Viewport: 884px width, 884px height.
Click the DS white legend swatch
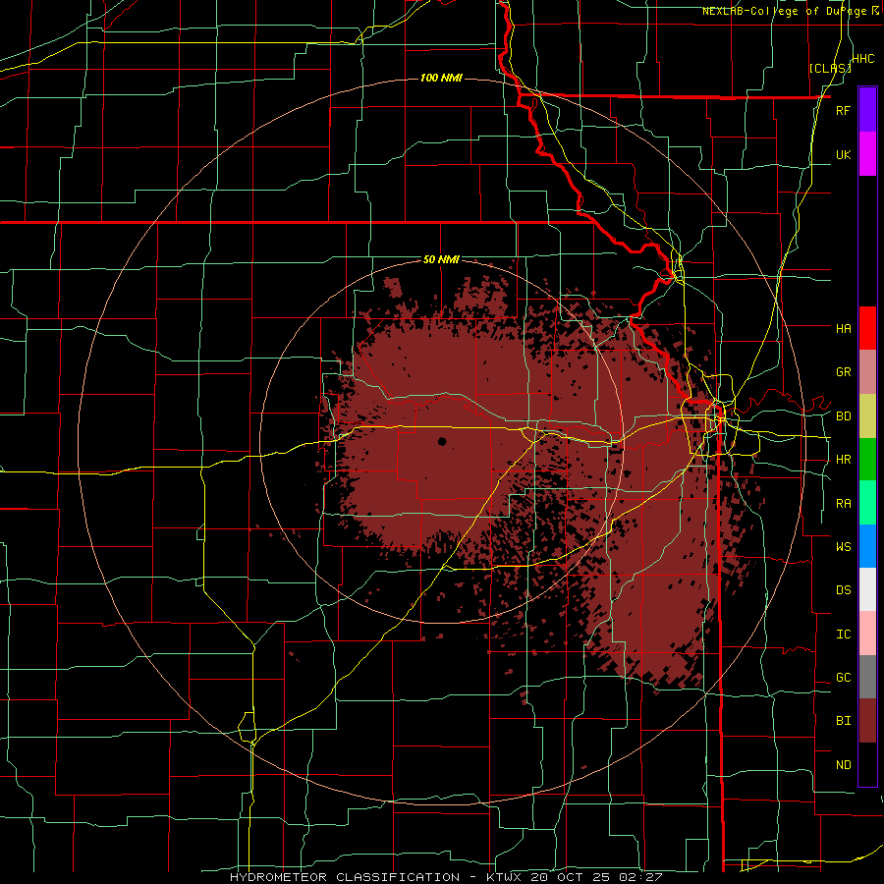867,589
